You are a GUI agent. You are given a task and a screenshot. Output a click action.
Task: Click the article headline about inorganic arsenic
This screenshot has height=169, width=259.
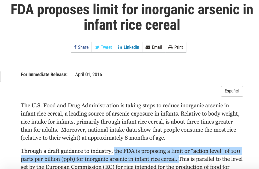click(x=132, y=17)
